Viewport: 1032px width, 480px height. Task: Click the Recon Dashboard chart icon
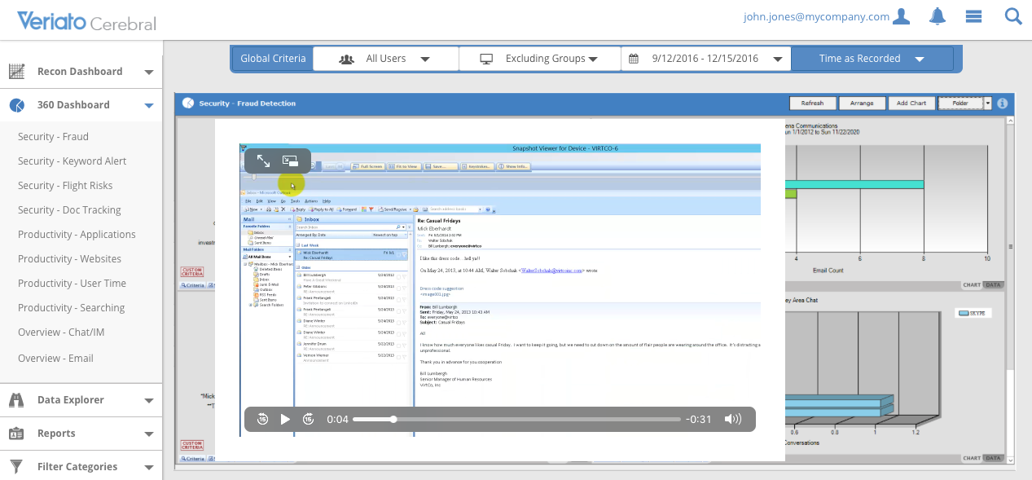click(16, 72)
